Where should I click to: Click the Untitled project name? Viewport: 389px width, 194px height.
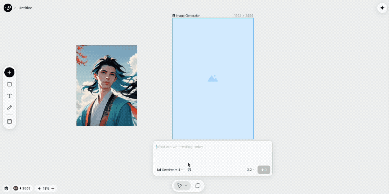[x=25, y=8]
